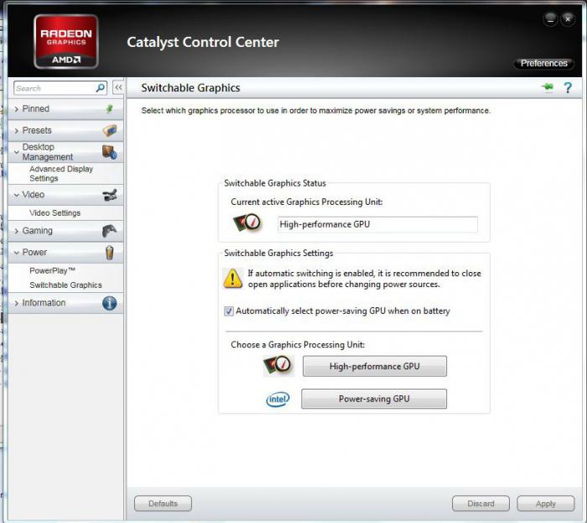Click the Desktop Management monitor icon

tap(109, 152)
